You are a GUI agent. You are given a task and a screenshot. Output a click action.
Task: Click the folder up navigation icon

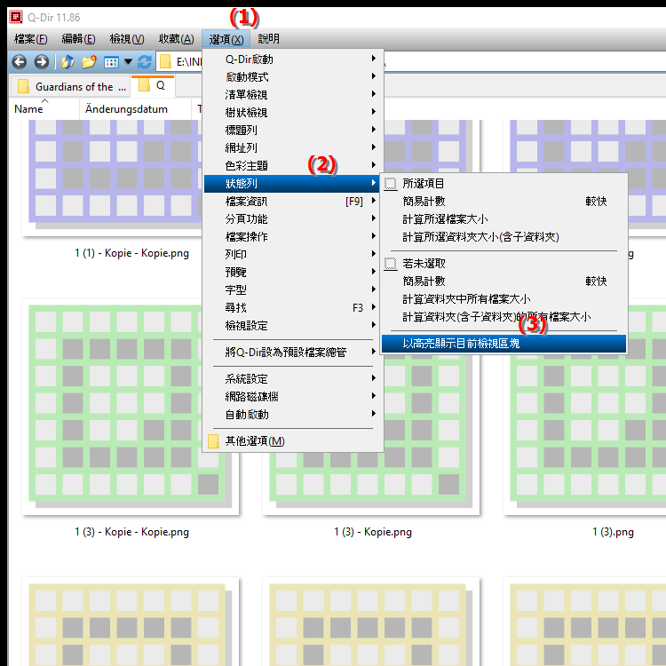[68, 62]
